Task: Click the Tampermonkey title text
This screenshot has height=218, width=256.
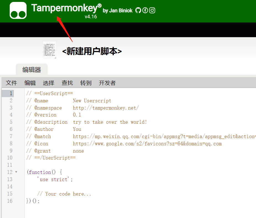Action: [66, 8]
